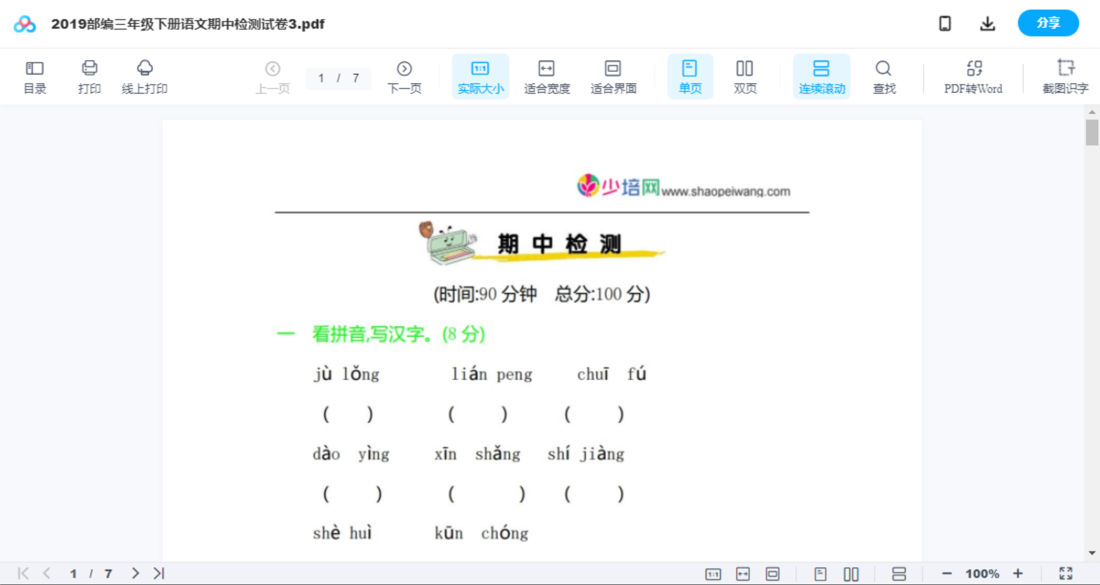
Task: Click 实际大小 actual size view
Action: point(480,76)
